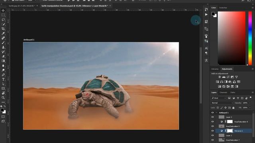Image resolution: width=255 pixels, height=143 pixels.
Task: Select the Gradient tool
Action: coord(3,61)
